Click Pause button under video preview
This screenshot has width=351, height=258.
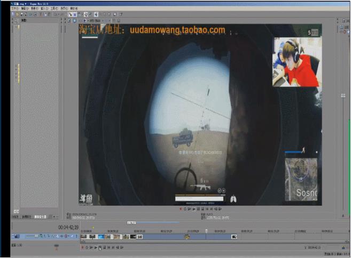pos(198,209)
